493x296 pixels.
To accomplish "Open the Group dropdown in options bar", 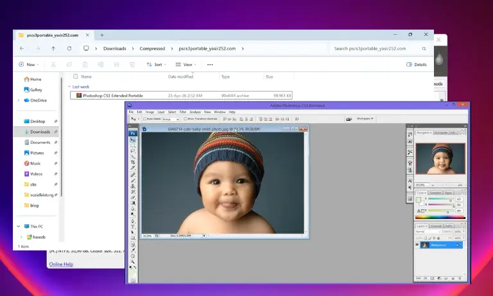I will tap(170, 119).
